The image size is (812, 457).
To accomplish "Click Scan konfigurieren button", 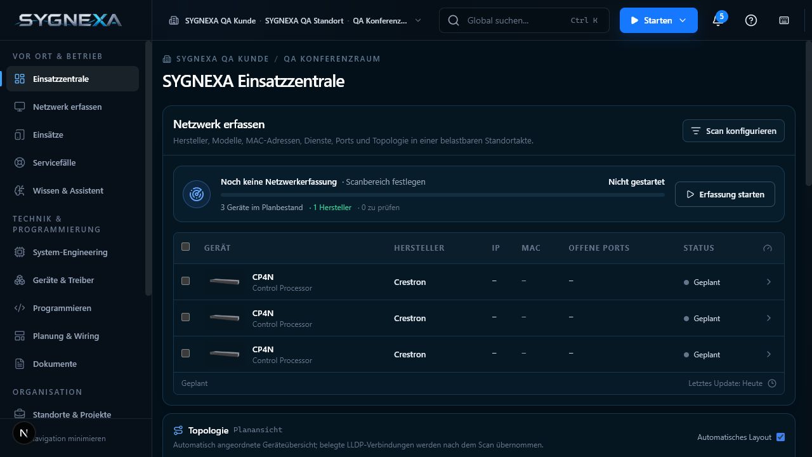I will click(x=733, y=131).
